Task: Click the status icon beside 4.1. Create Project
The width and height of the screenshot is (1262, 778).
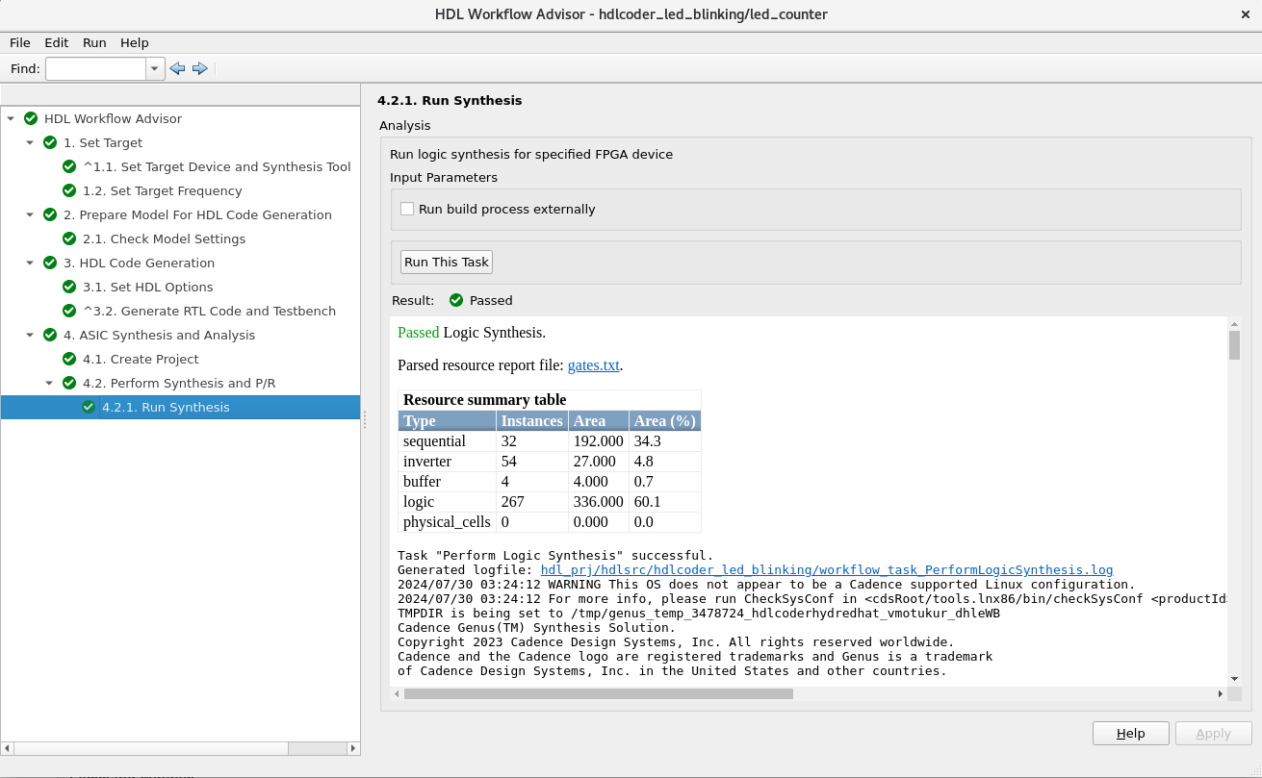Action: [68, 359]
